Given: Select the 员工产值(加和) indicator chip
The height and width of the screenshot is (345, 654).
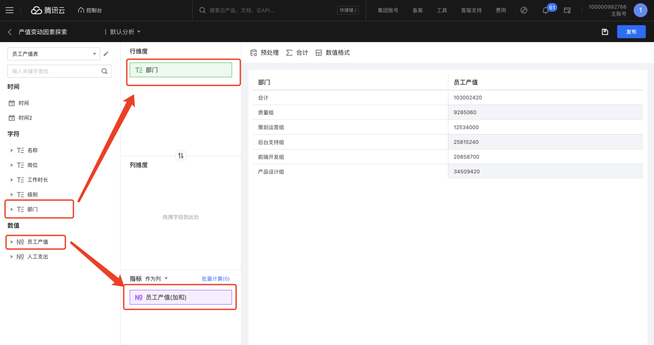Looking at the screenshot, I should pyautogui.click(x=181, y=297).
